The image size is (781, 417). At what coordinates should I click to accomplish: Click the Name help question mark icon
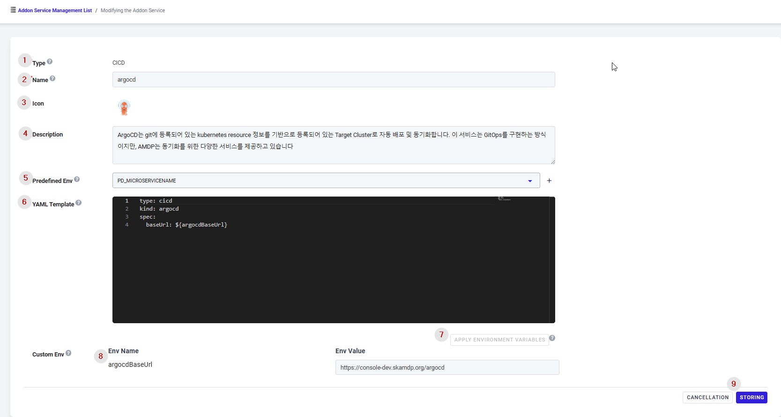coord(52,78)
